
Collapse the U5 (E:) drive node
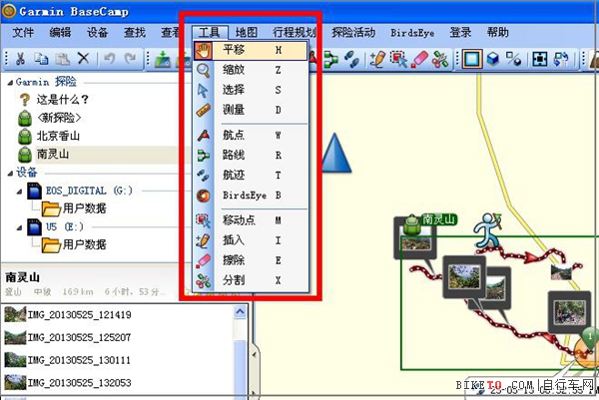(20, 226)
